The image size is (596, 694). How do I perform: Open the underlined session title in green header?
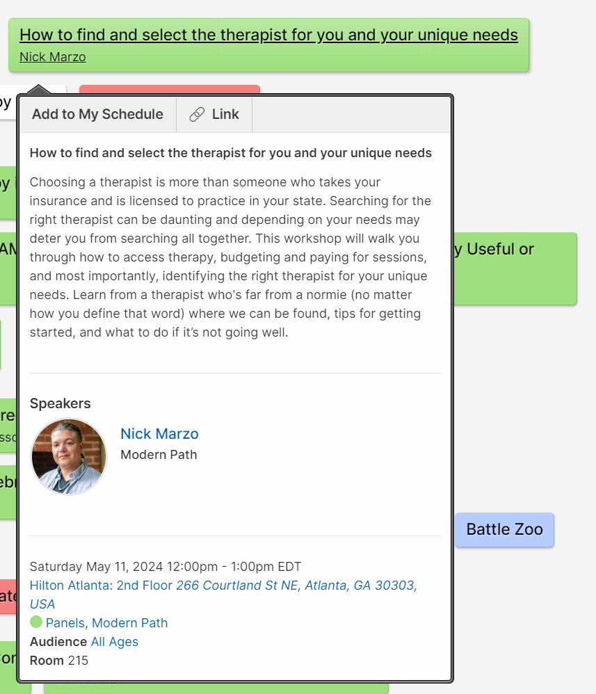268,35
